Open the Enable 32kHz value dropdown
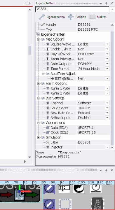The width and height of the screenshot is (115, 210). [x=107, y=49]
